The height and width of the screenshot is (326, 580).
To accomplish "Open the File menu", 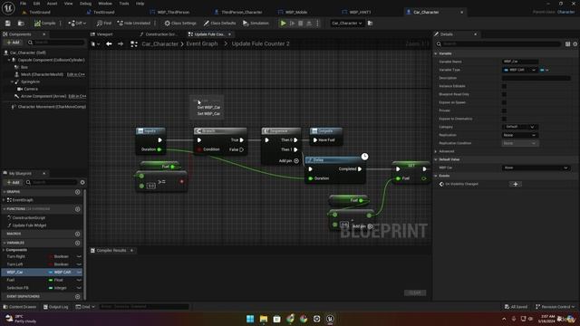I will (23, 4).
